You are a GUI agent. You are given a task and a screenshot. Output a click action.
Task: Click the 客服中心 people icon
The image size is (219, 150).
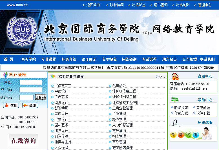tap(175, 76)
